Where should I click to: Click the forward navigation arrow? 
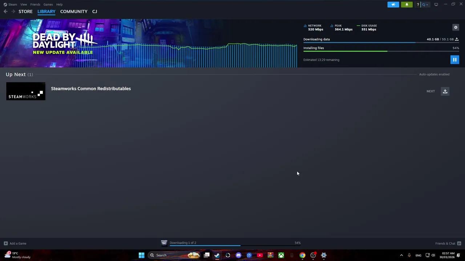[x=13, y=12]
